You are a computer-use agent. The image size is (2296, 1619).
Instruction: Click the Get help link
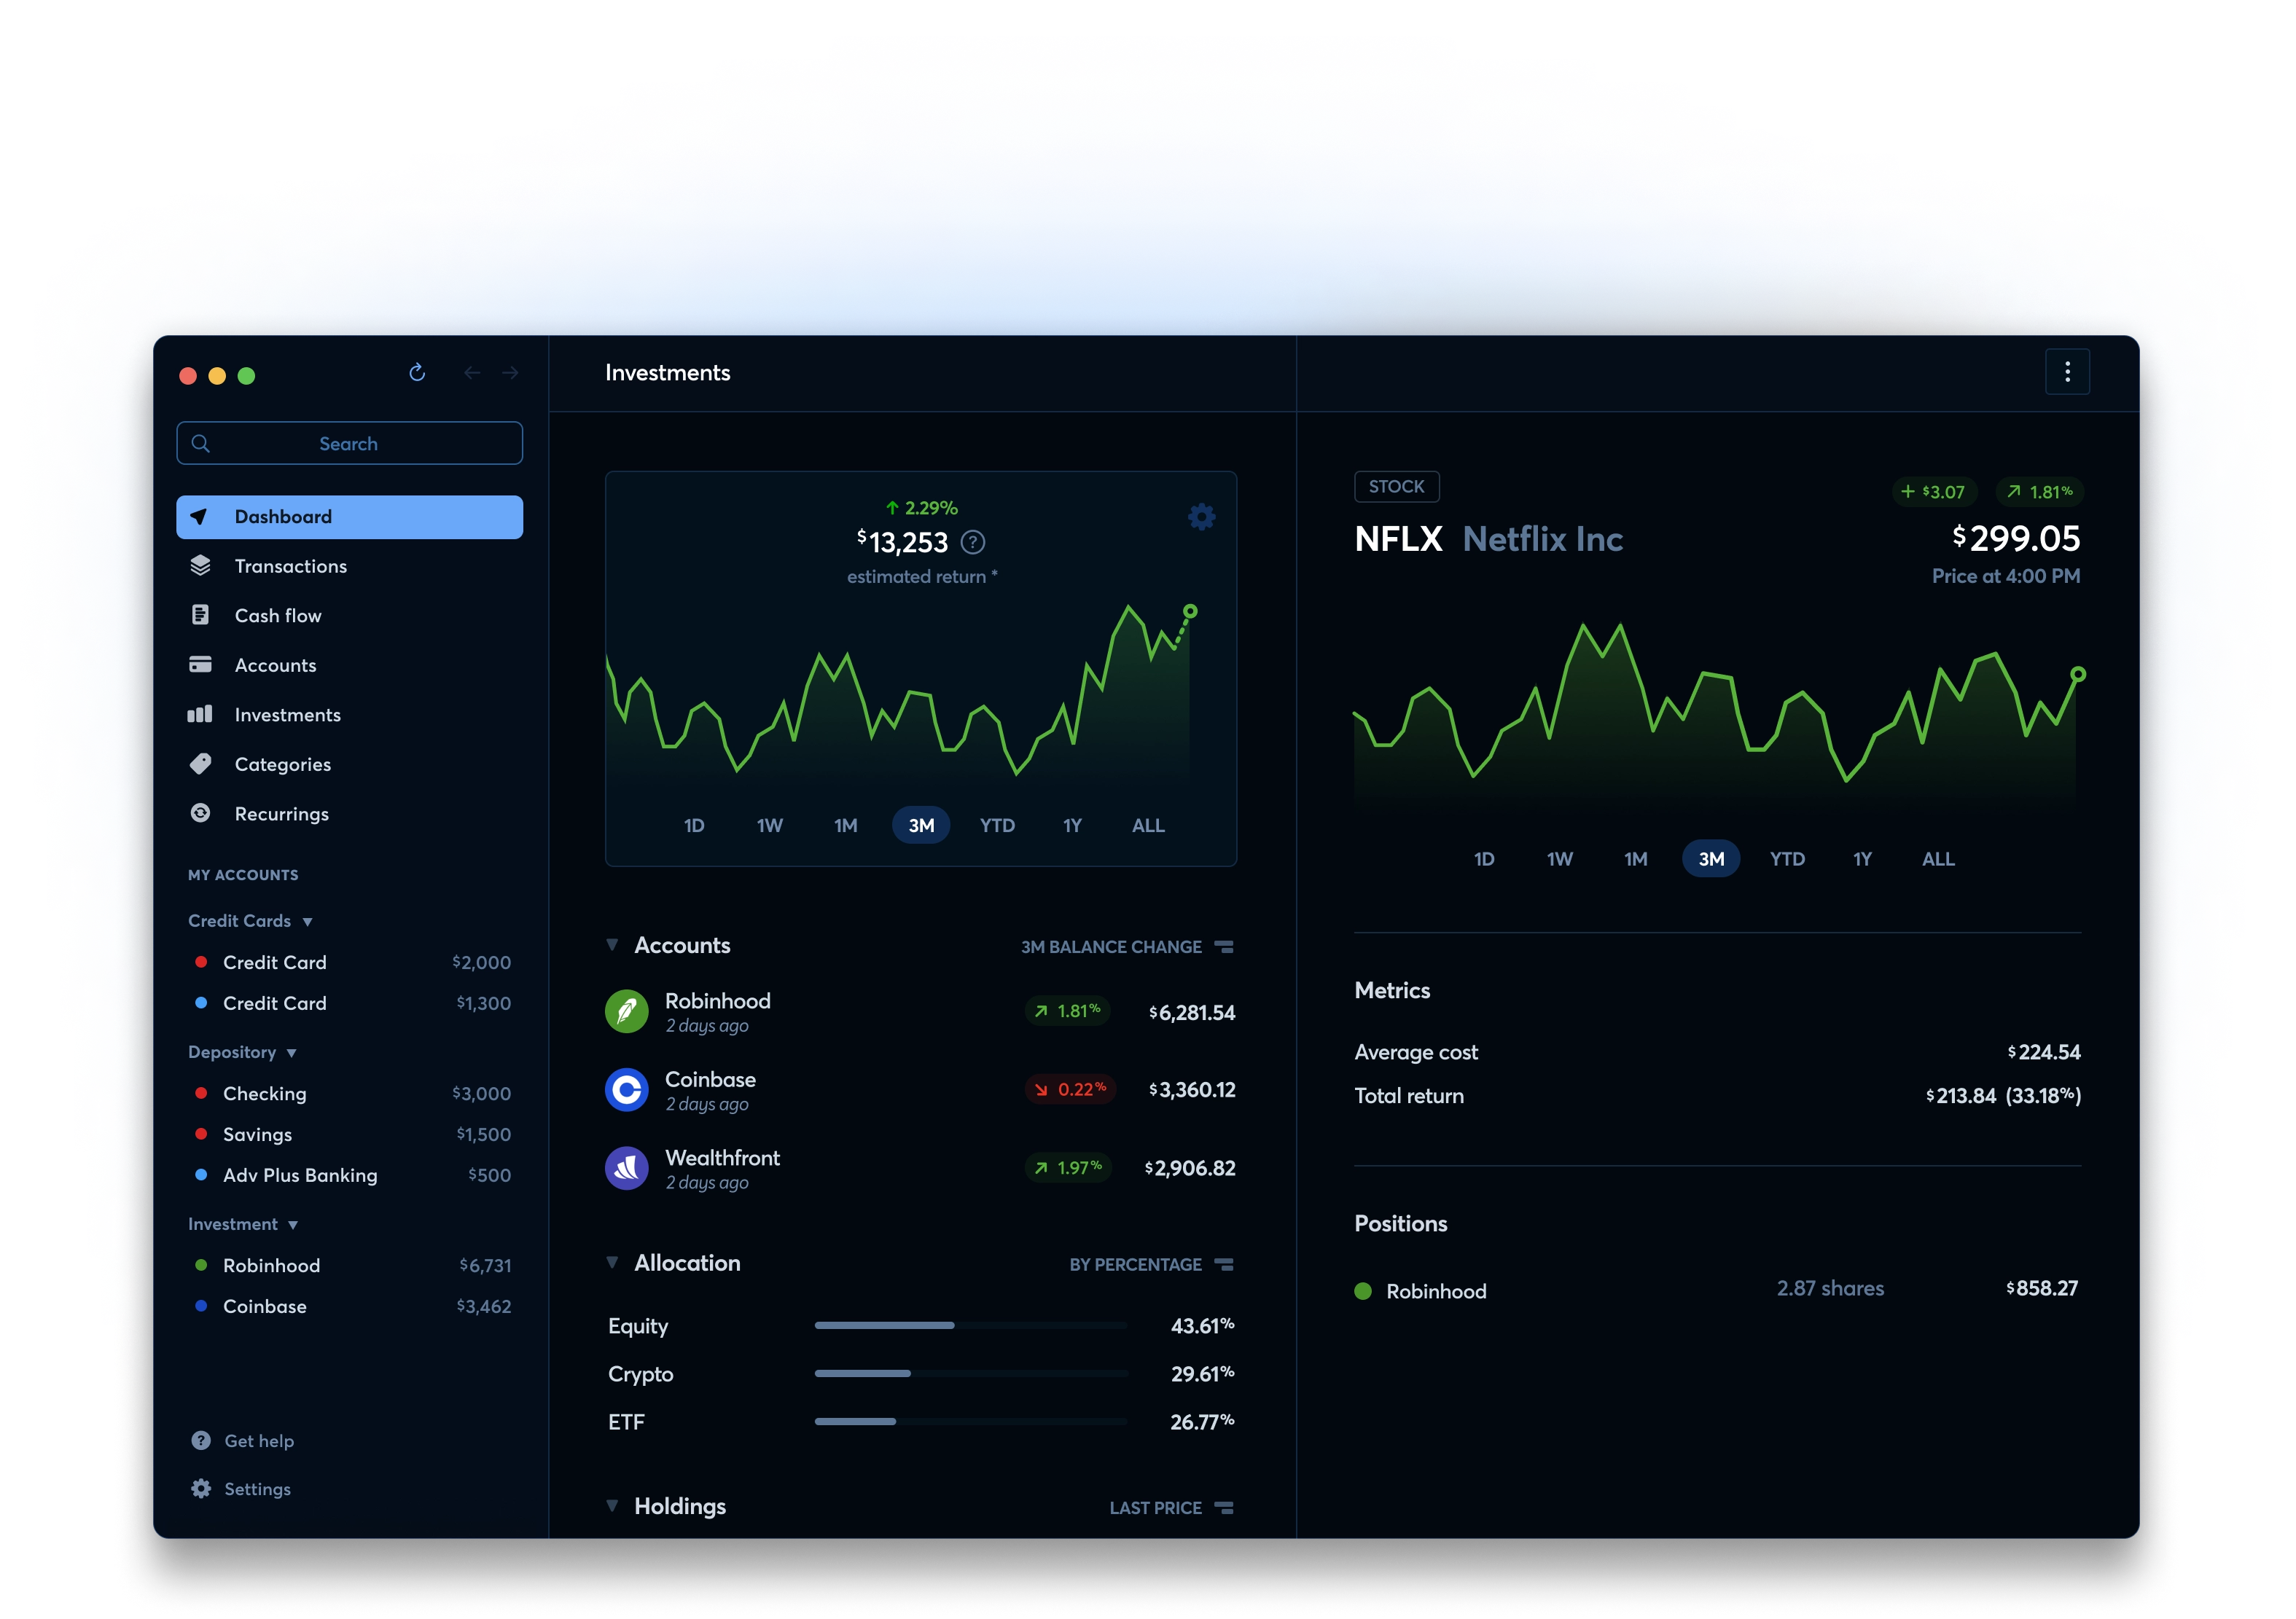[x=242, y=1440]
